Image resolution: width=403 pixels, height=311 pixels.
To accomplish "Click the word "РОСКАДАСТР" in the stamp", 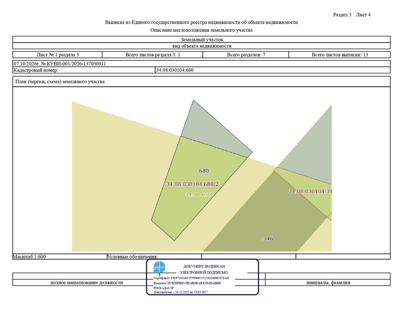I will point(164,288).
